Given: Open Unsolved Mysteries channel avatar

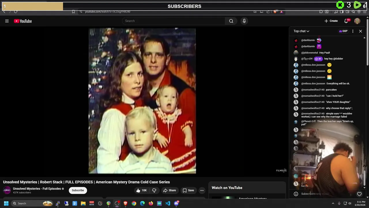Looking at the screenshot, I should (7, 190).
